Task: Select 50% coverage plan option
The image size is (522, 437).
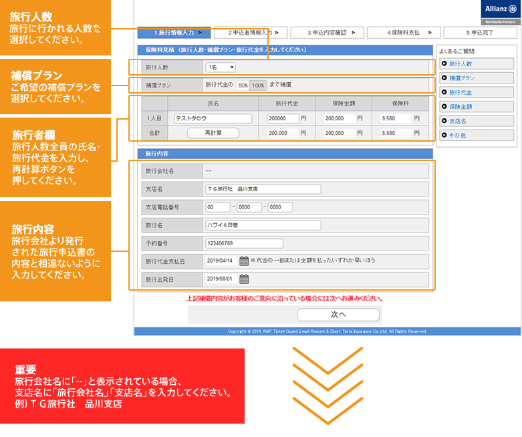Action: coord(243,86)
